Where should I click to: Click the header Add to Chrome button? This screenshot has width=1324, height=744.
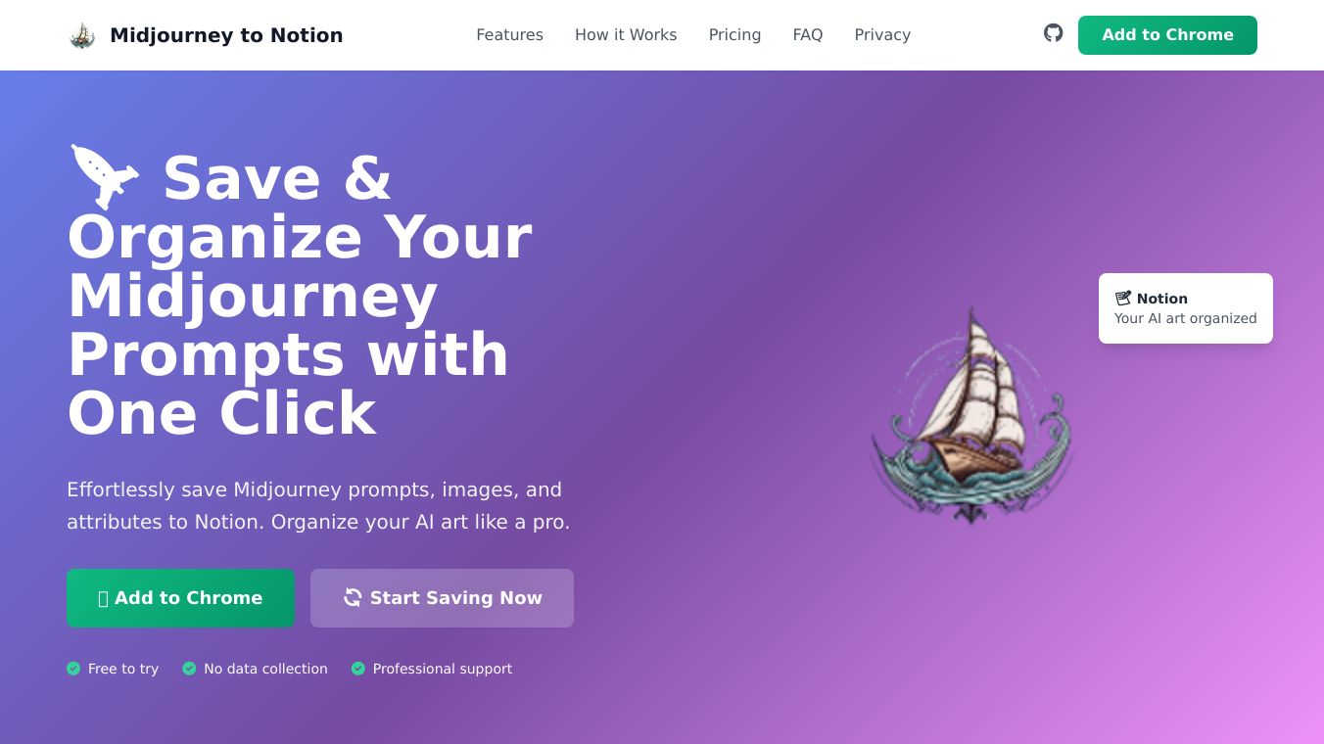[1167, 35]
